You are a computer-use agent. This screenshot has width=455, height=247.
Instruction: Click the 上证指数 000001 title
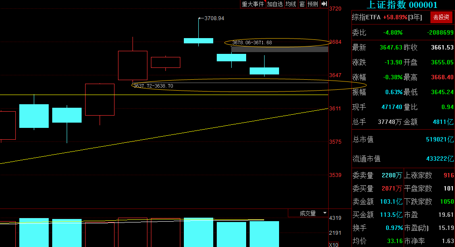[402, 5]
